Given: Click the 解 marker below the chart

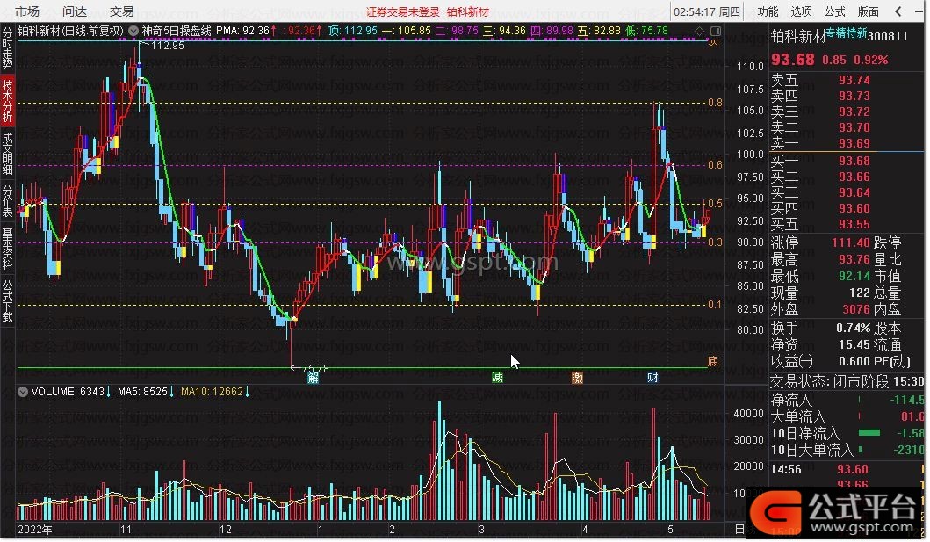Looking at the screenshot, I should click(x=314, y=378).
